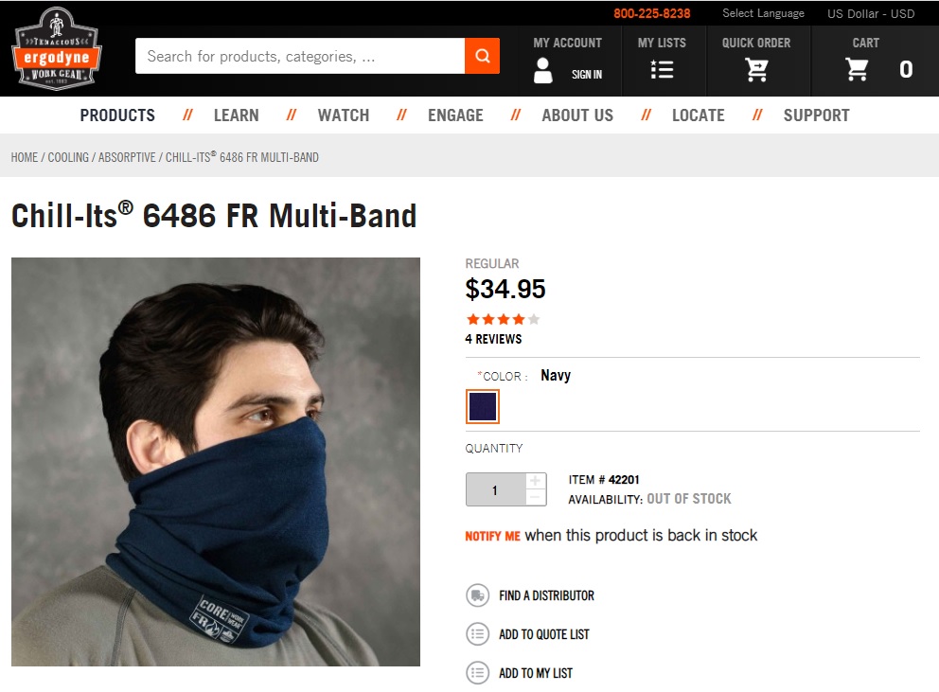Viewport: 939px width, 692px height.
Task: Increase quantity with the plus stepper
Action: (536, 481)
